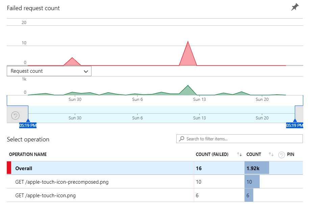Open the Request count dropdown
This screenshot has width=311, height=204.
click(x=49, y=71)
